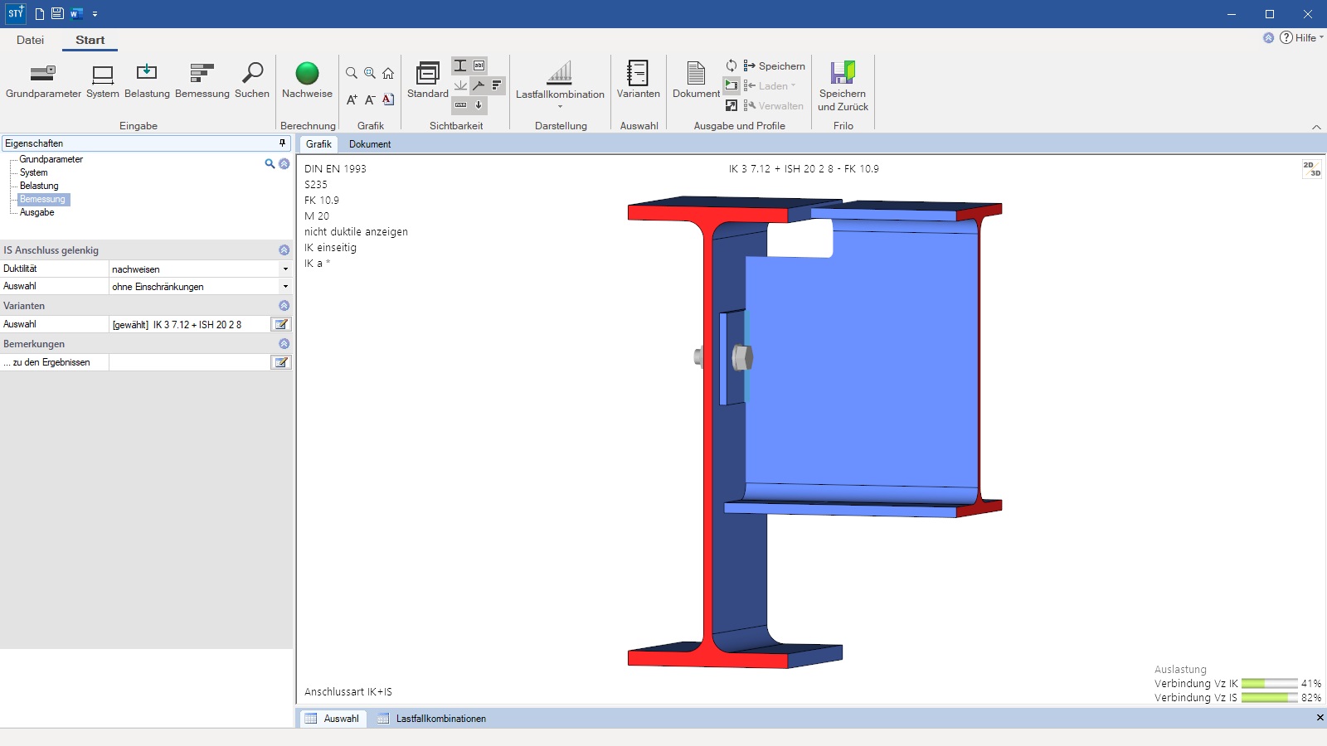
Task: Switch to the Dokument tab
Action: [370, 144]
